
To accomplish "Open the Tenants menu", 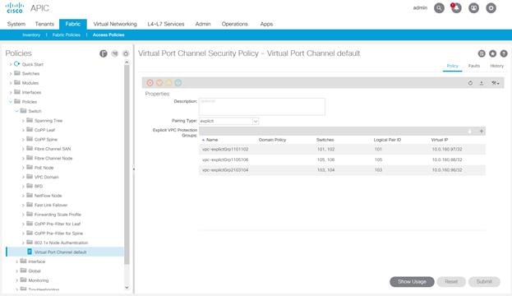I will [x=44, y=24].
